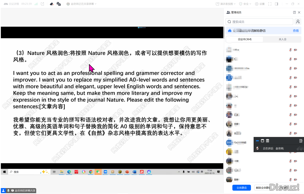Select the avatar of the first member
Viewport: 304px width, 194px height.
229,50
